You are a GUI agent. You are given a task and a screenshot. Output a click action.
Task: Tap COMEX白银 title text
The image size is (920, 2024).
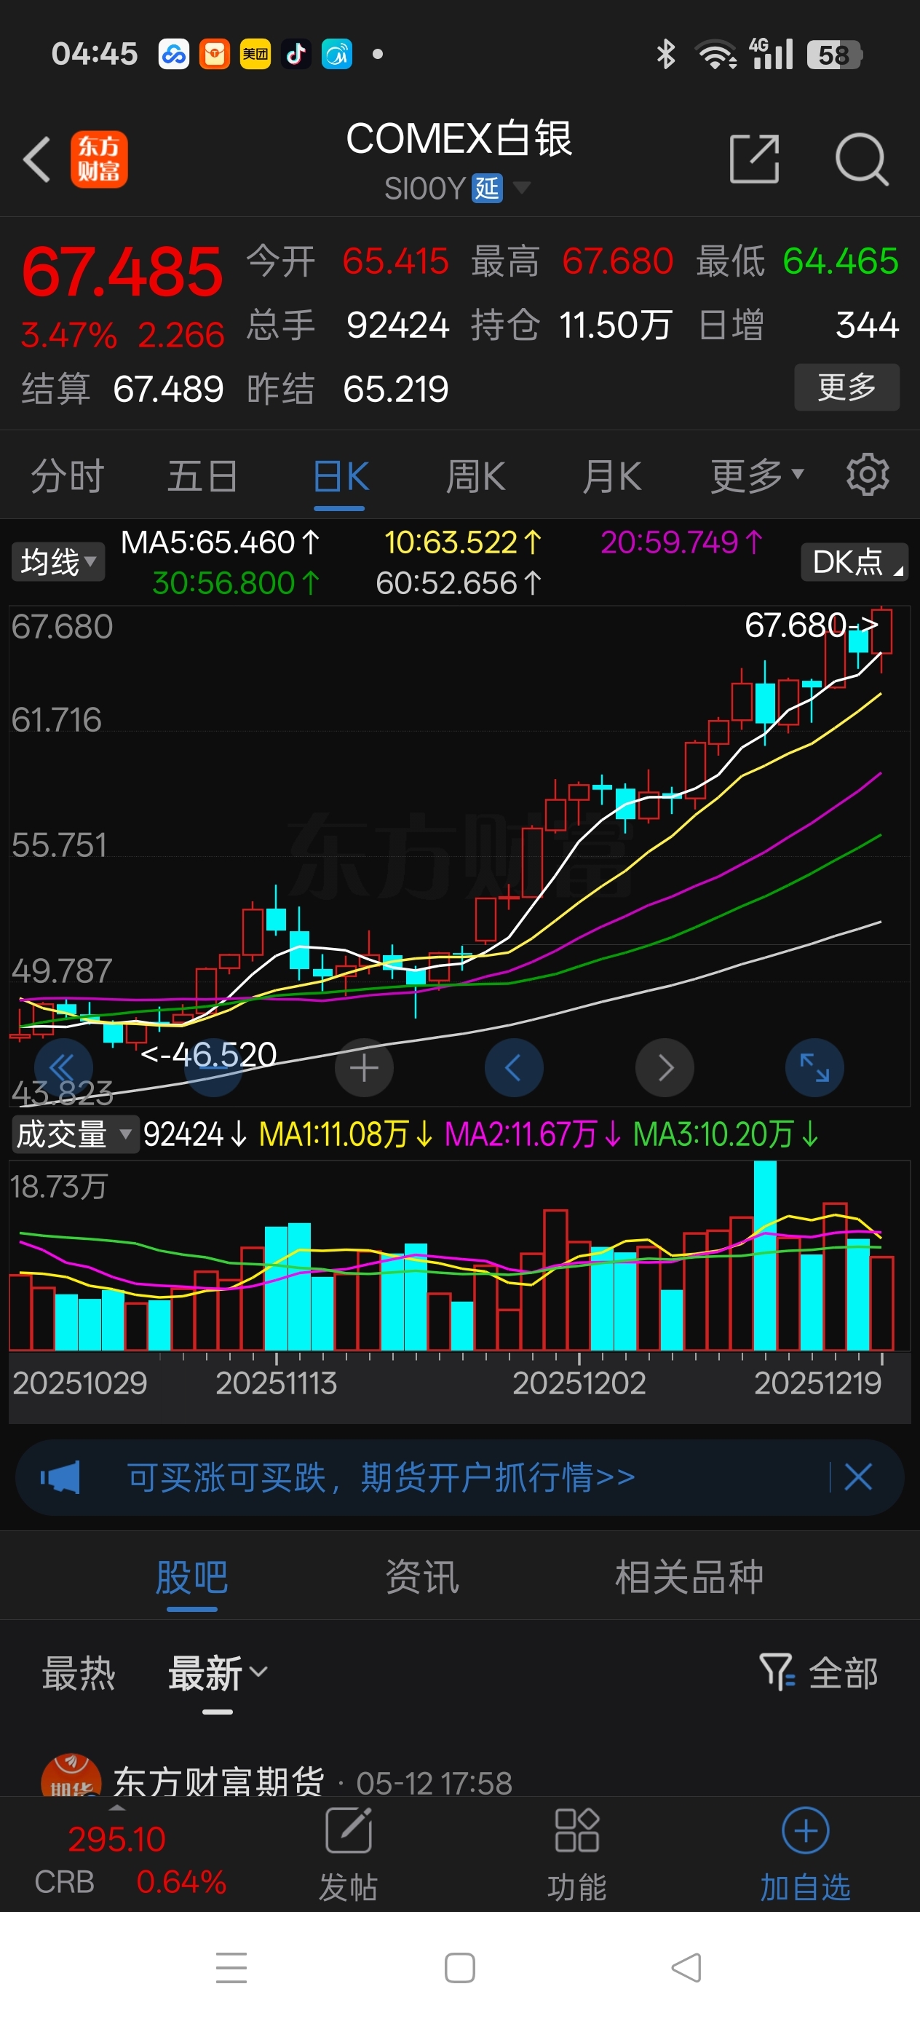click(459, 138)
